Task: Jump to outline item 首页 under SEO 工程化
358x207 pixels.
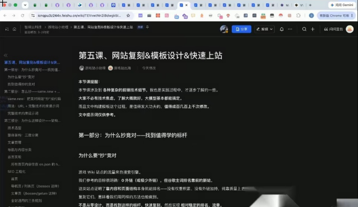Action: pyautogui.click(x=14, y=179)
